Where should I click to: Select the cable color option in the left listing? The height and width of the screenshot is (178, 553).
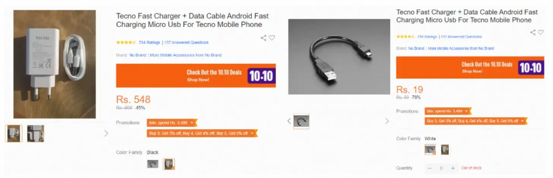coord(153,164)
